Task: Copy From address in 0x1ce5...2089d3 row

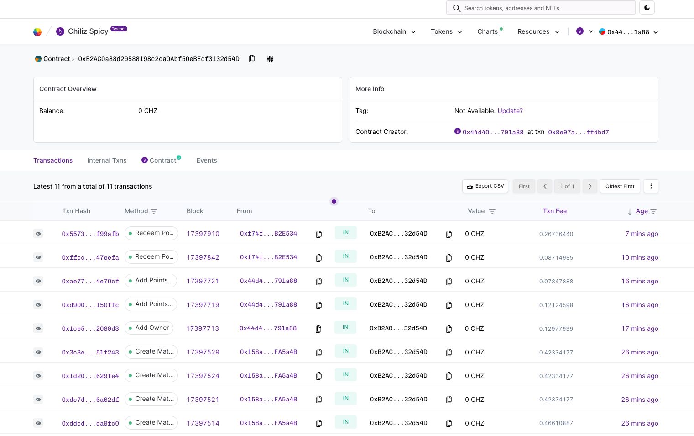Action: pyautogui.click(x=318, y=328)
